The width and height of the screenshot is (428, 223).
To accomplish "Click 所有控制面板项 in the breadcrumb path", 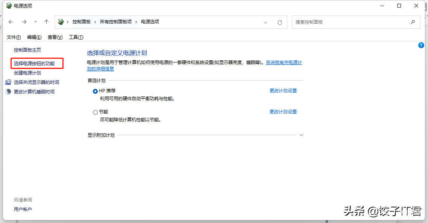I will 116,22.
